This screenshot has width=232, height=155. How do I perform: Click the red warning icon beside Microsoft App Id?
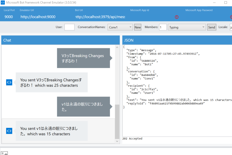pyautogui.click(x=176, y=17)
